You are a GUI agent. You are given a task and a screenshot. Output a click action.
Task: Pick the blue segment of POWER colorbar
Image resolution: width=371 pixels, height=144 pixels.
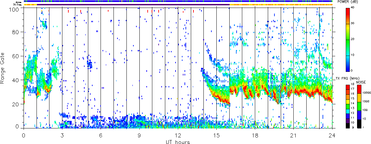[348, 68]
